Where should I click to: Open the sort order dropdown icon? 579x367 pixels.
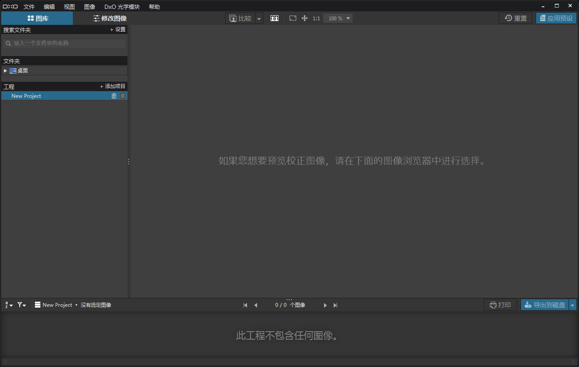[x=8, y=305]
